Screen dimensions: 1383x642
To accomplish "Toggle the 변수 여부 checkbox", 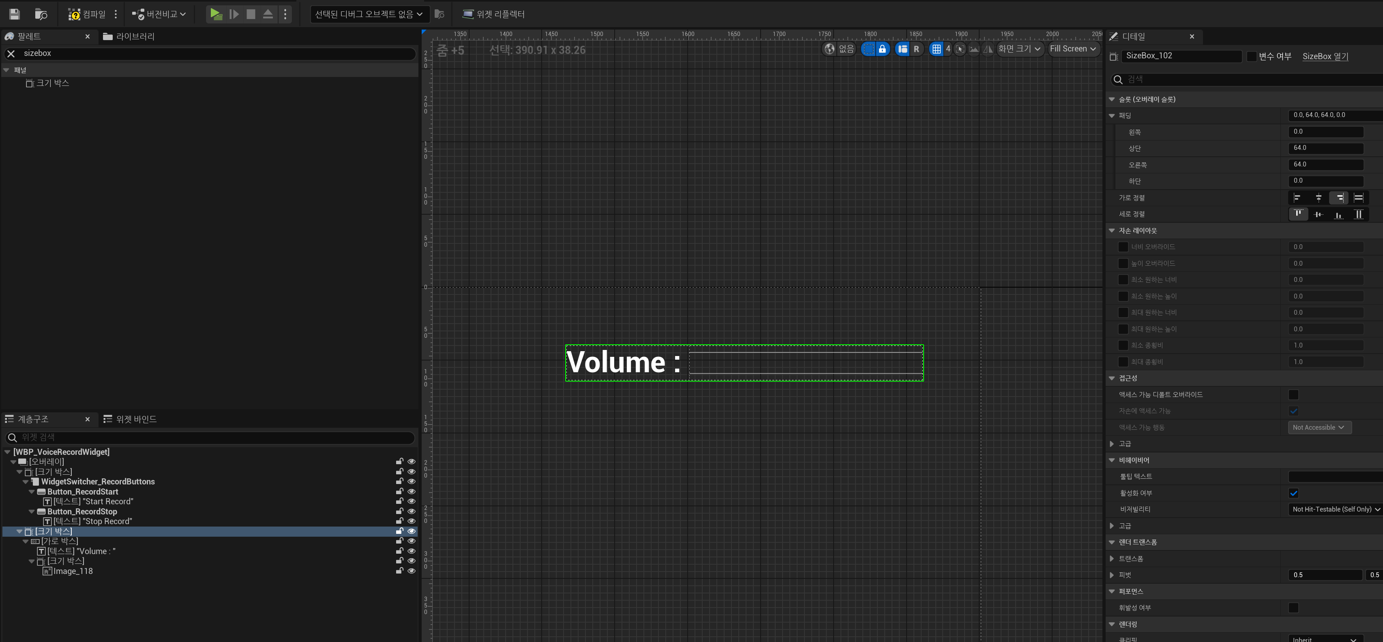I will (1252, 56).
